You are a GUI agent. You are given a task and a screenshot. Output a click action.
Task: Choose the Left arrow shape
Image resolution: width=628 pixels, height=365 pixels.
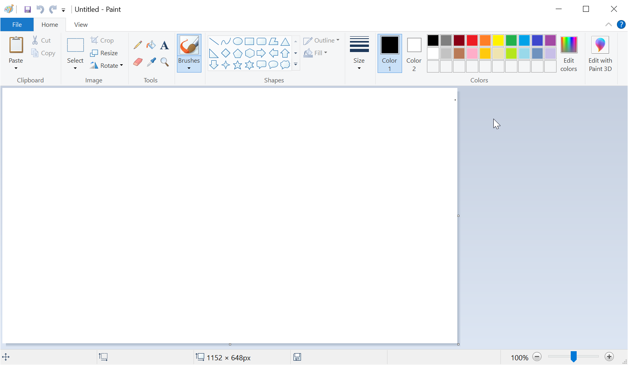[273, 53]
